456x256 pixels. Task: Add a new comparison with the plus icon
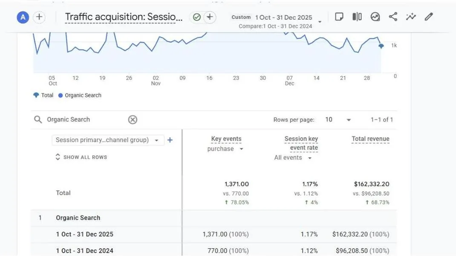click(39, 17)
